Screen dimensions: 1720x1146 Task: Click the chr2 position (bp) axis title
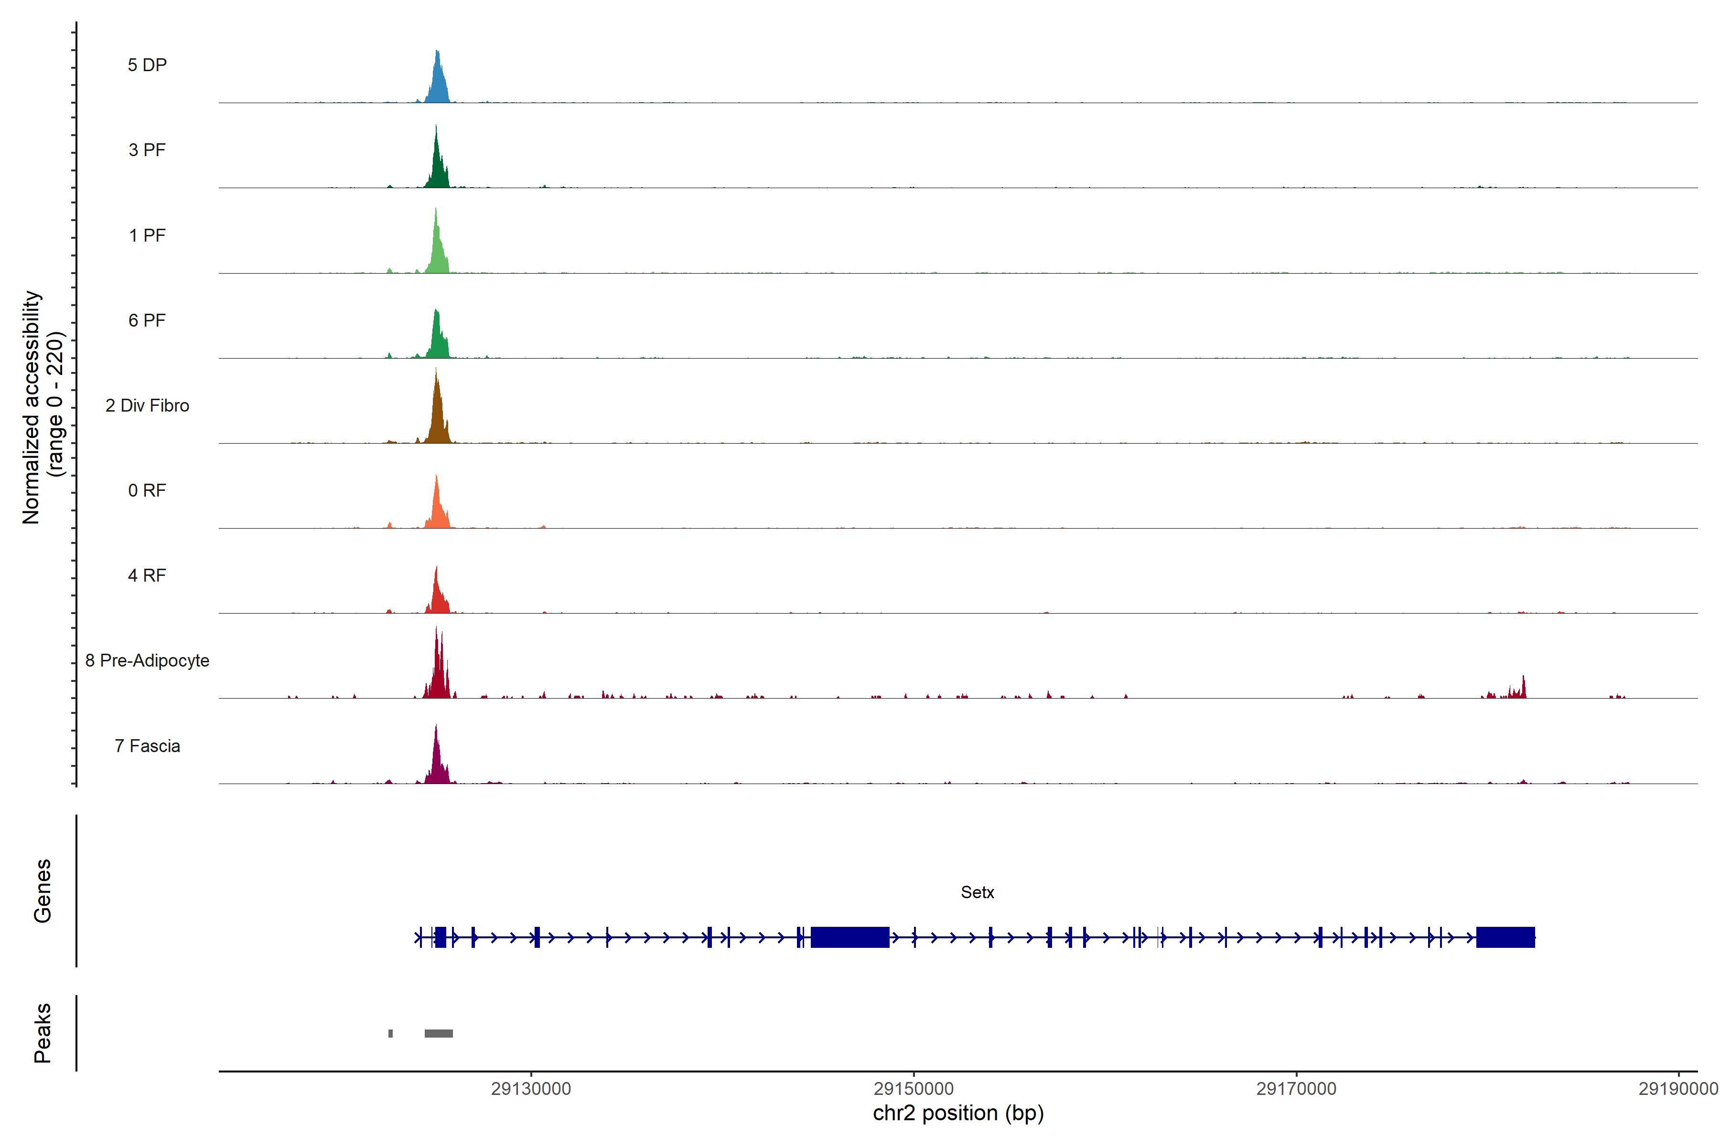tap(958, 1113)
